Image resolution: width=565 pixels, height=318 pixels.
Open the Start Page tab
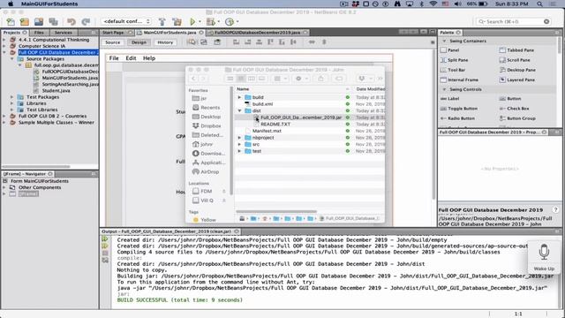point(113,33)
